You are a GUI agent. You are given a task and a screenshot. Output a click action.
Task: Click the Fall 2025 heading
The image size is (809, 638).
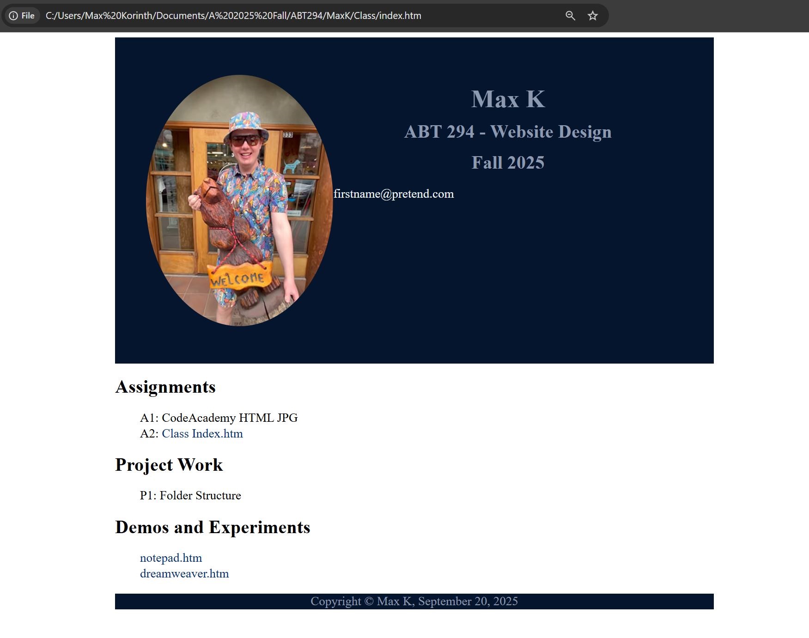click(507, 163)
